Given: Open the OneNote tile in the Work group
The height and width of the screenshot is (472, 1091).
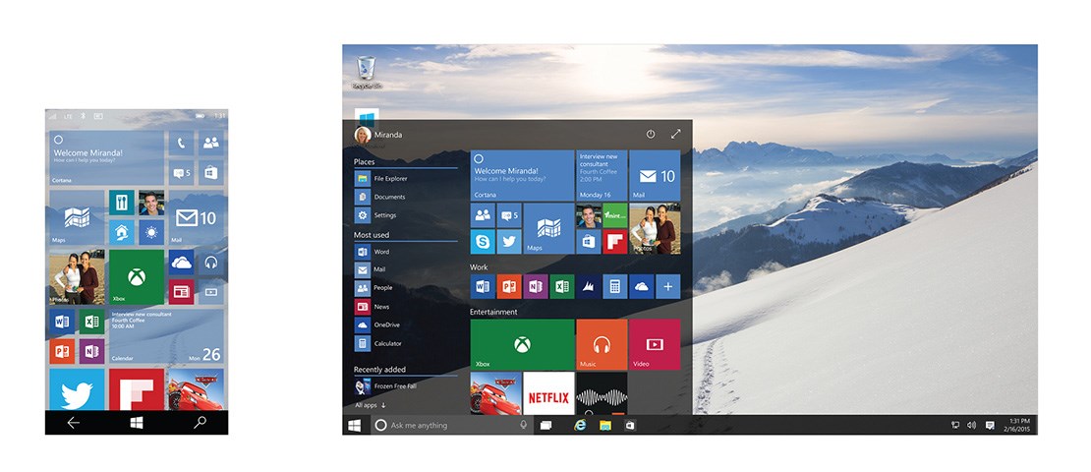Looking at the screenshot, I should click(x=536, y=286).
